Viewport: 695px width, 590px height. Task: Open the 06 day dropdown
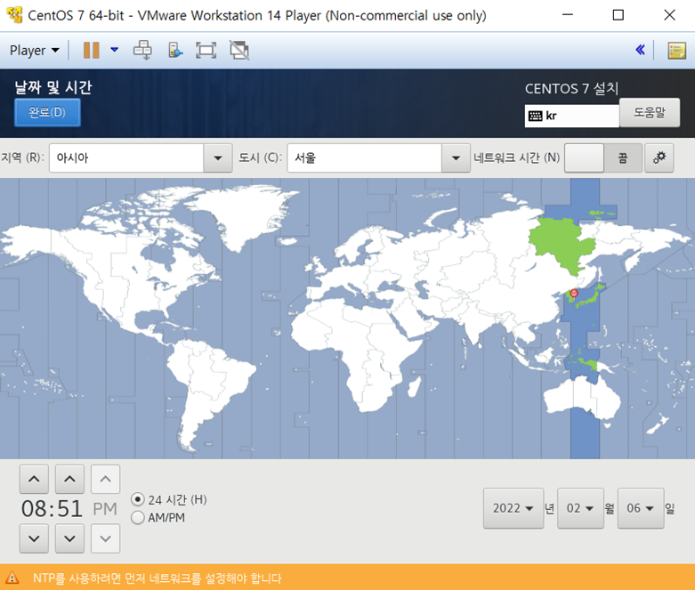tap(641, 508)
